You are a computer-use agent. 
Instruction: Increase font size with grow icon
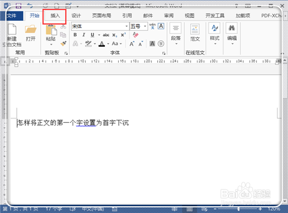132,44
